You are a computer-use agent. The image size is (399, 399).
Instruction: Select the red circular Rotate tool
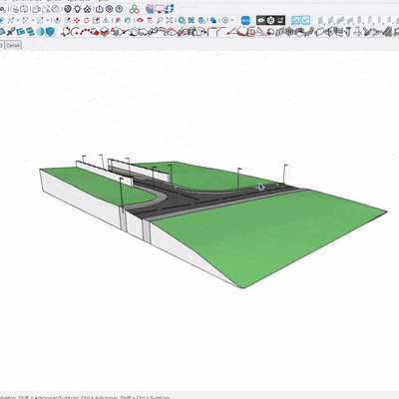pos(87,21)
